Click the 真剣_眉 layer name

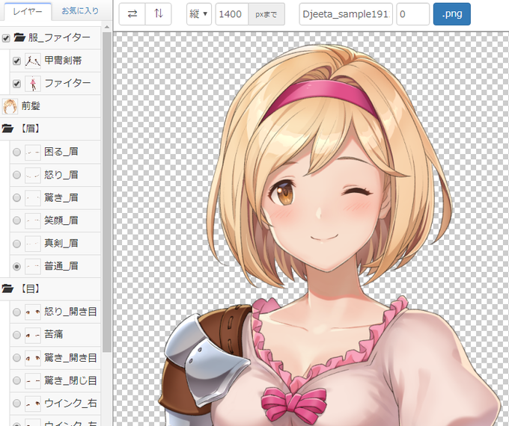[x=61, y=243]
